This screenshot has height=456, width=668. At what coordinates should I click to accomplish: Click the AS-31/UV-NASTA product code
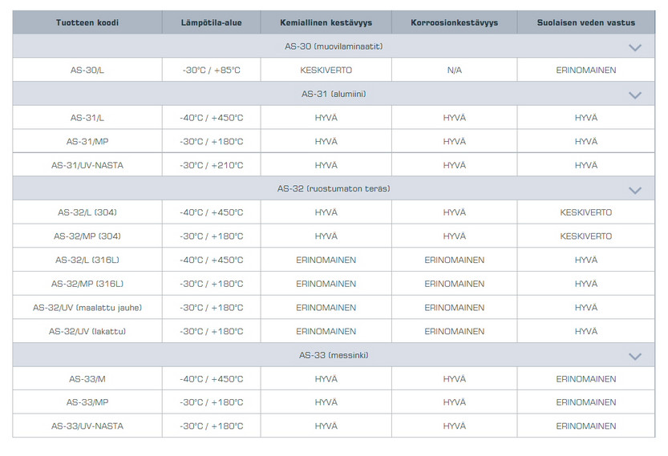click(x=87, y=165)
